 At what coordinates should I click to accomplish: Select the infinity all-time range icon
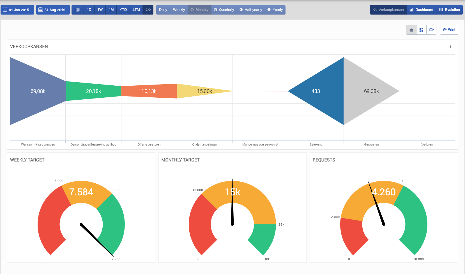(148, 10)
